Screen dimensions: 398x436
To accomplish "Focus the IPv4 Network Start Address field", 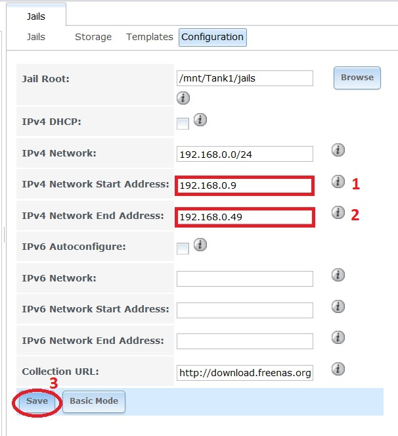I will coord(245,186).
